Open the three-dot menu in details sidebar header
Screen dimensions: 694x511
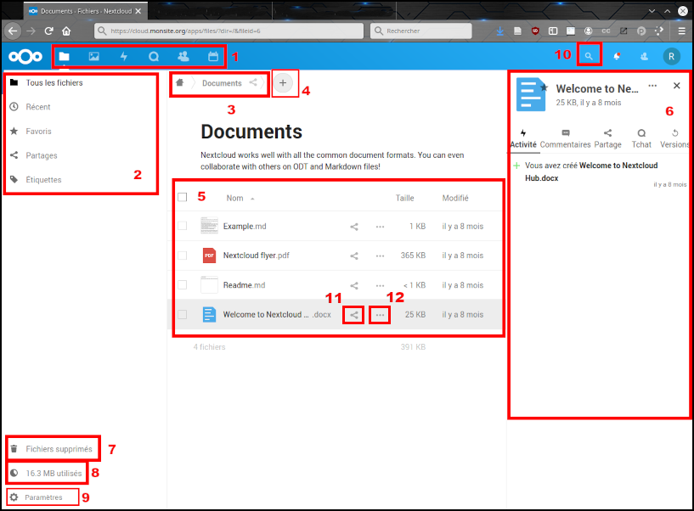click(652, 86)
